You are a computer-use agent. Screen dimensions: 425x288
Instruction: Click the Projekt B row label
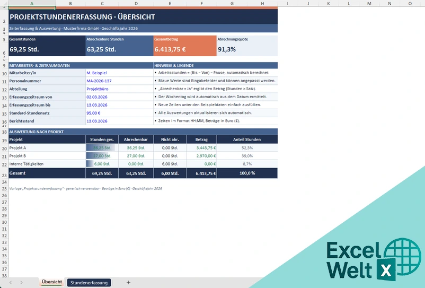point(17,156)
